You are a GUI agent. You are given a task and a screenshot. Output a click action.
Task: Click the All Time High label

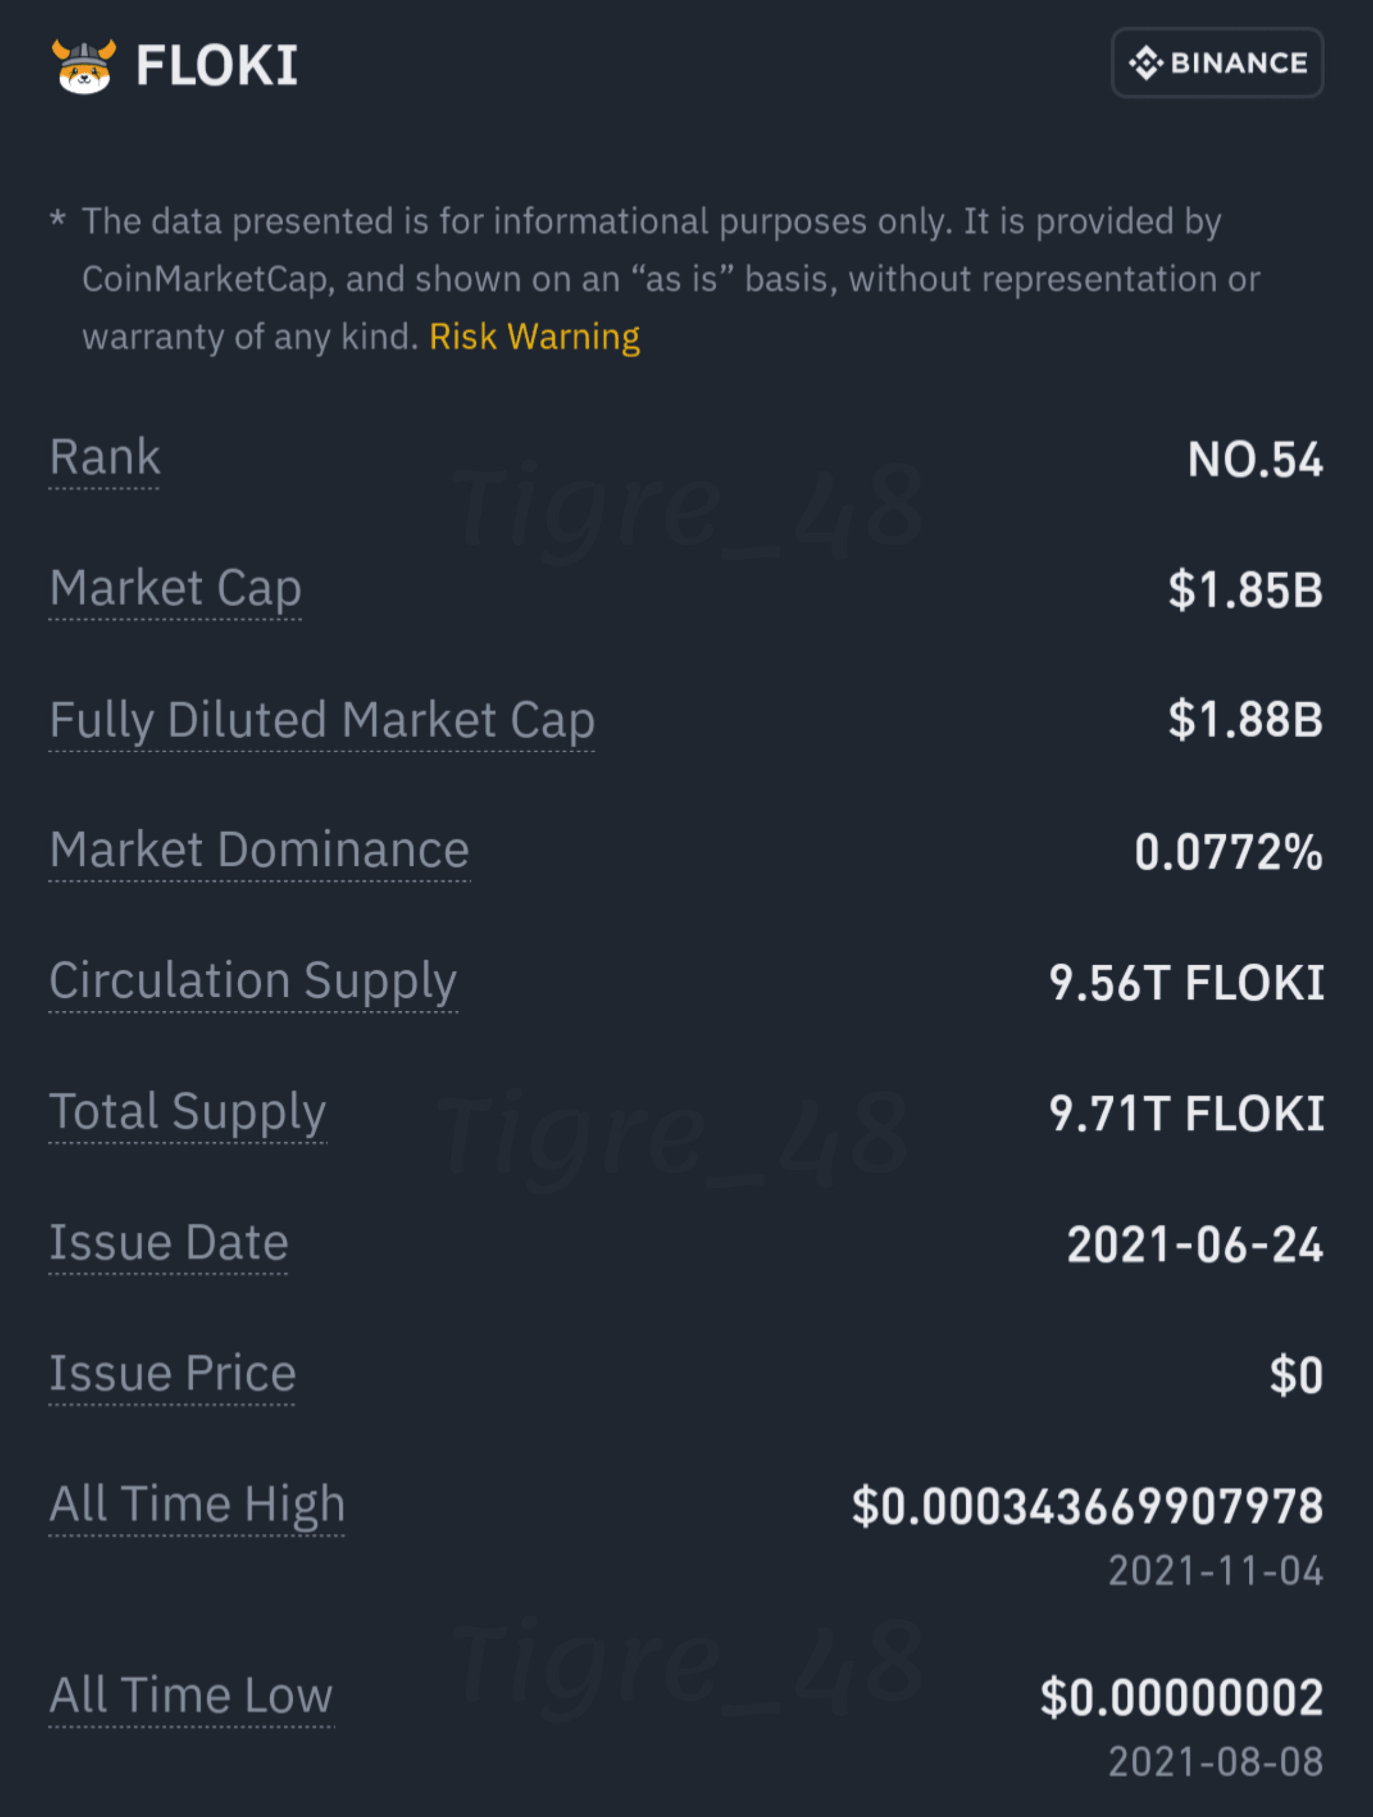click(x=197, y=1505)
